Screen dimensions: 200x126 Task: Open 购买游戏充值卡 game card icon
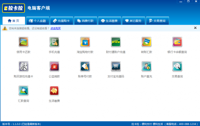23,66
